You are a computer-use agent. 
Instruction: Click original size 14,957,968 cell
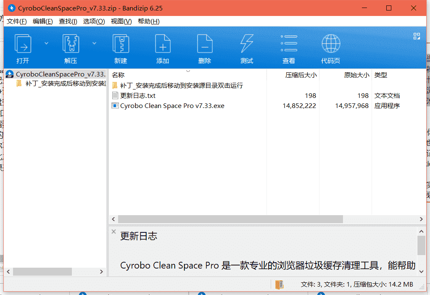[352, 106]
